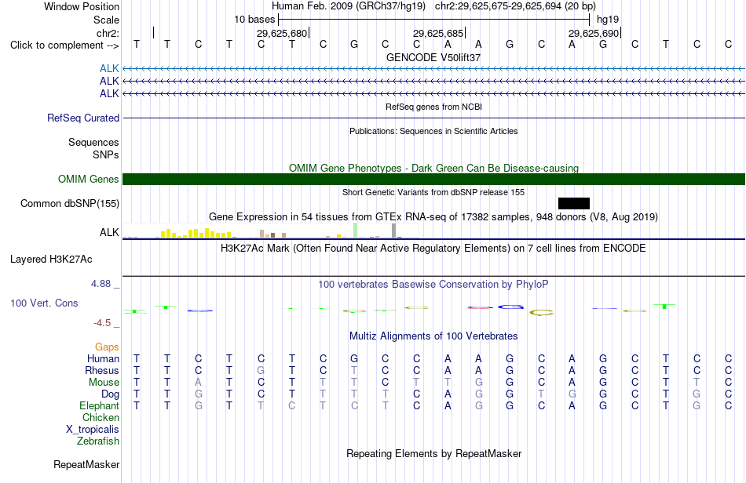Select the Human alignment row label
The image size is (746, 483).
[x=103, y=358]
